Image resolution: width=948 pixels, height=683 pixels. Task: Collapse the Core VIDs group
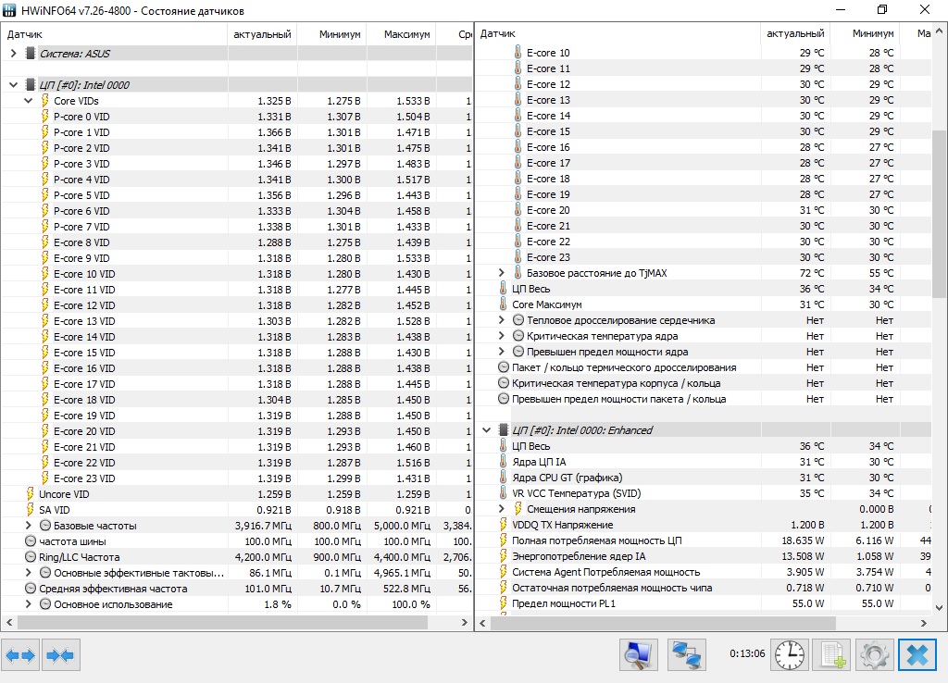[x=28, y=100]
